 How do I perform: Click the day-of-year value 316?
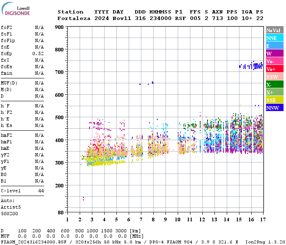[140, 18]
